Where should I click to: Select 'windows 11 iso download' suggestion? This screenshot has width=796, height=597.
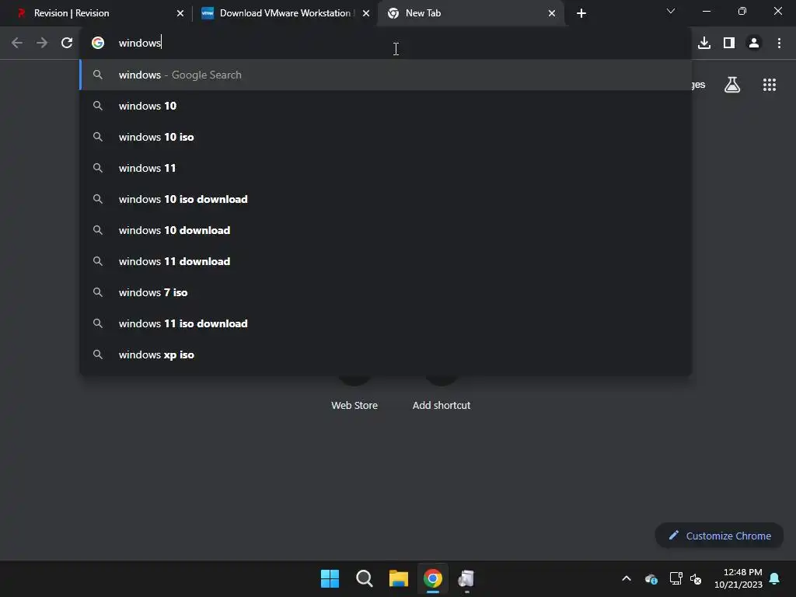pyautogui.click(x=386, y=323)
